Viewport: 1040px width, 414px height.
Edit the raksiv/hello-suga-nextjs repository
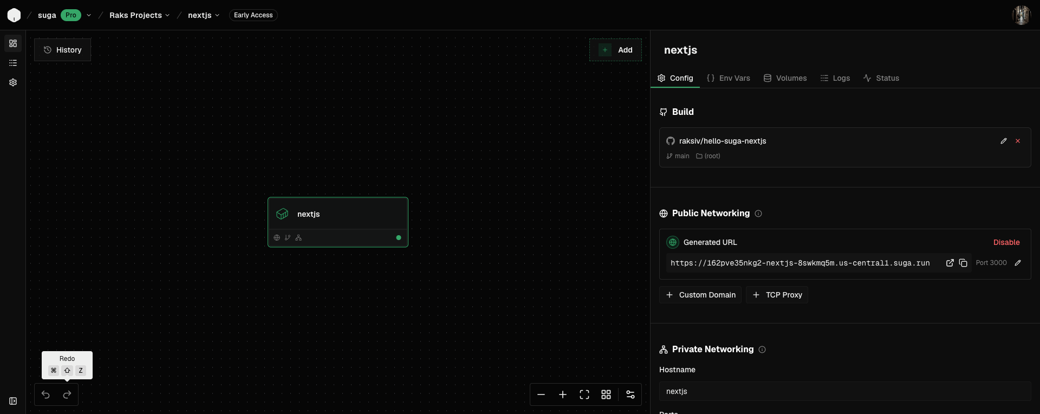tap(1004, 141)
